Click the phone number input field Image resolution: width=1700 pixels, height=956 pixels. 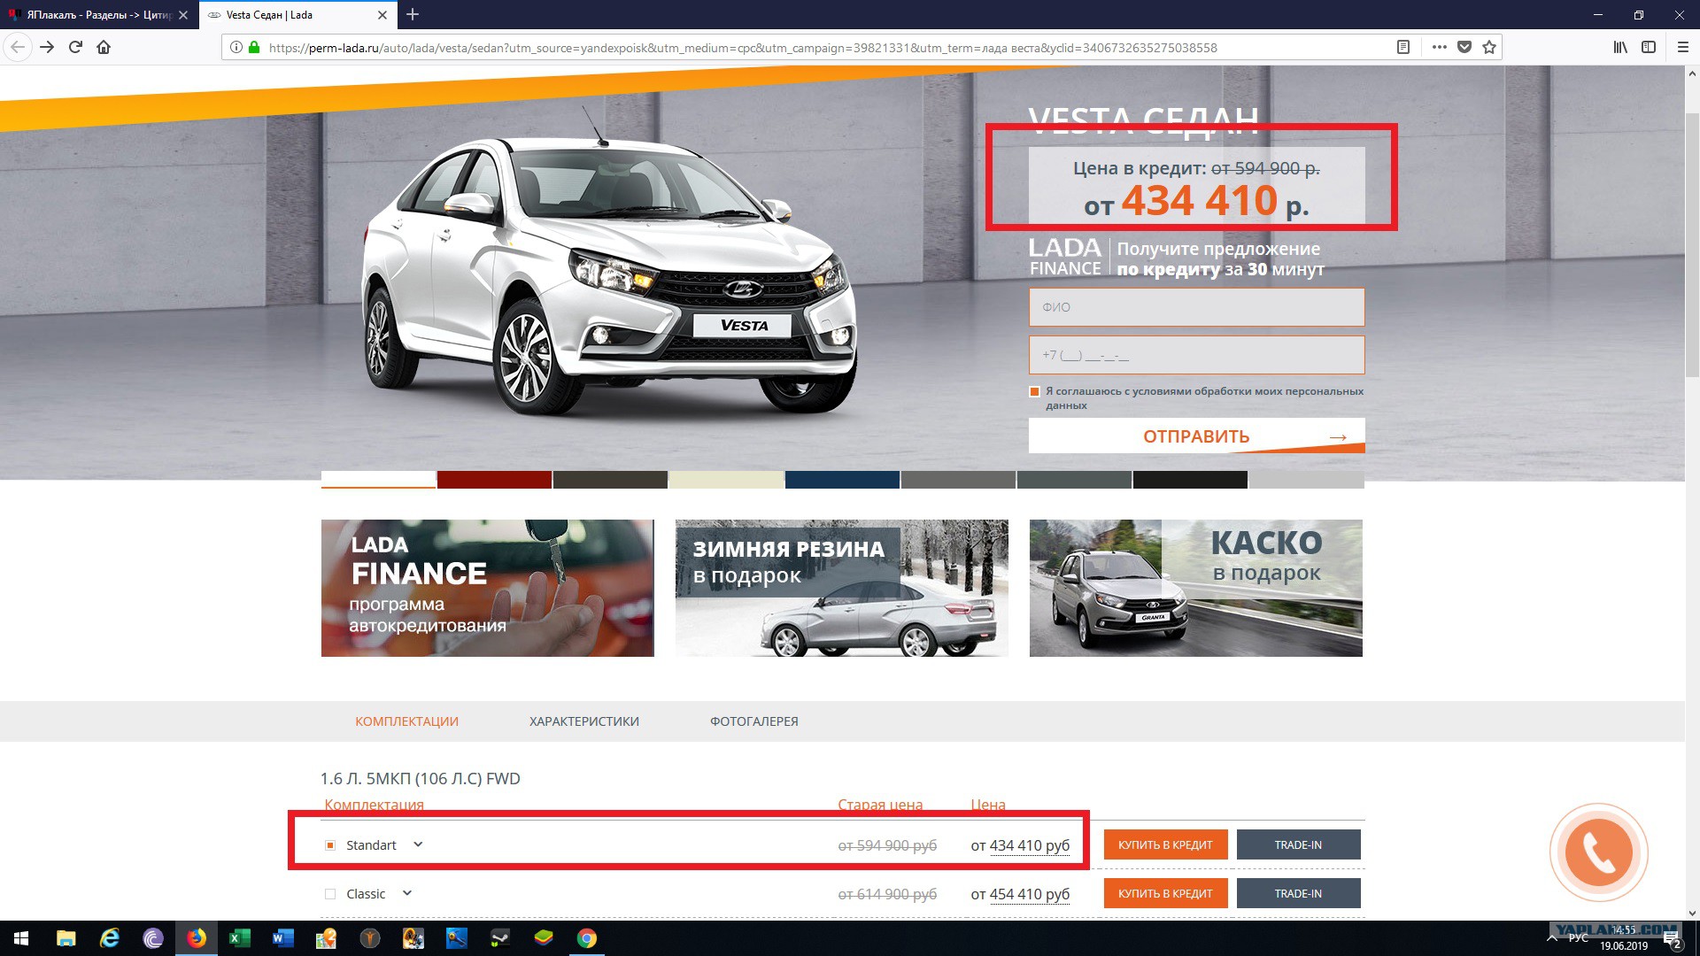pos(1196,355)
